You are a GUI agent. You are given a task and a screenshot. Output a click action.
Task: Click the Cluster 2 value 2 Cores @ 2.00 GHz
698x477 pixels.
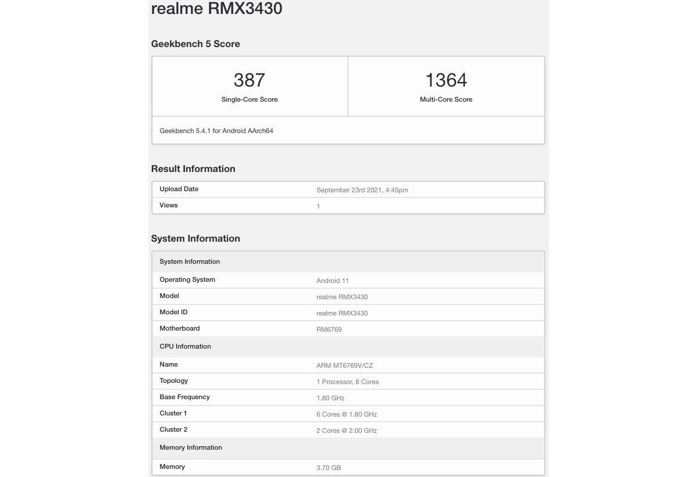click(x=346, y=431)
